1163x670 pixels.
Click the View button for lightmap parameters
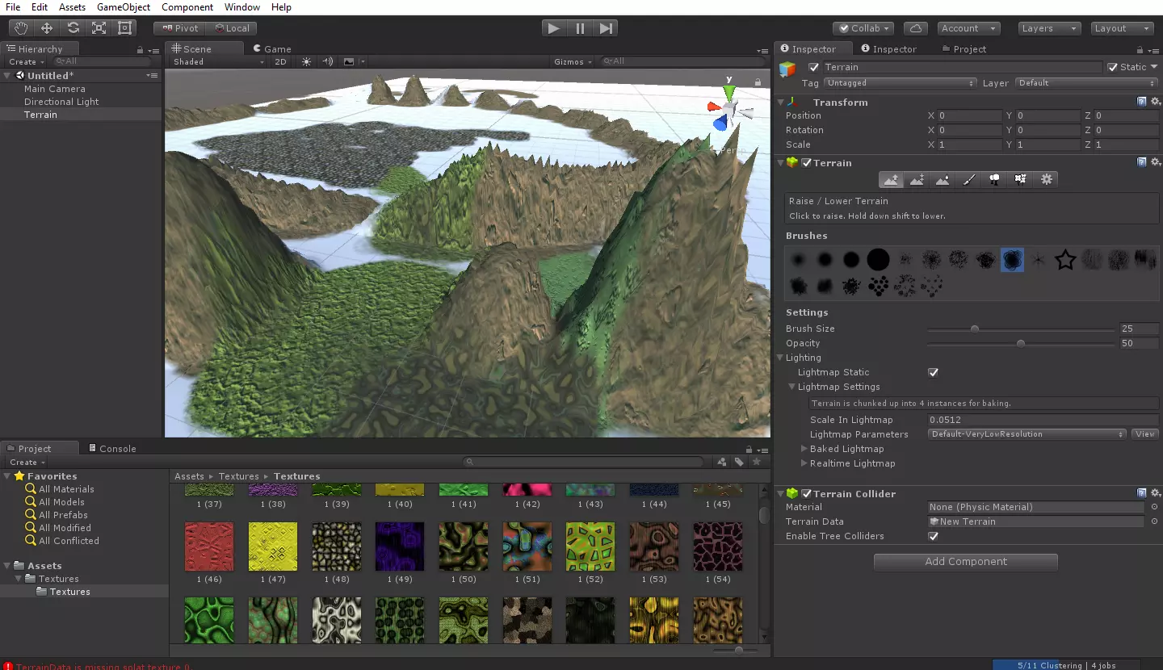pos(1145,434)
